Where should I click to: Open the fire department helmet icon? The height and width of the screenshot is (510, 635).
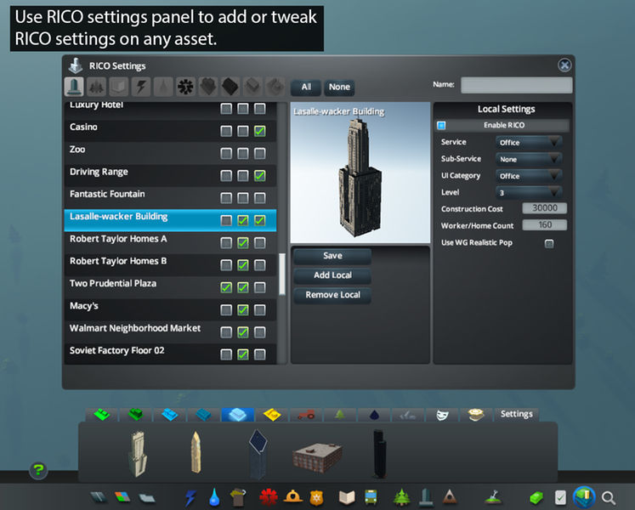coord(293,496)
